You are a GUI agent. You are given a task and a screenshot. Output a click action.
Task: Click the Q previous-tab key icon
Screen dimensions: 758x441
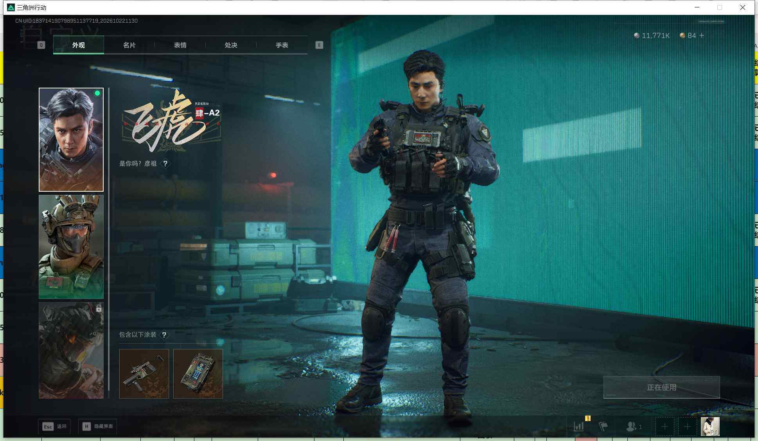coord(41,45)
